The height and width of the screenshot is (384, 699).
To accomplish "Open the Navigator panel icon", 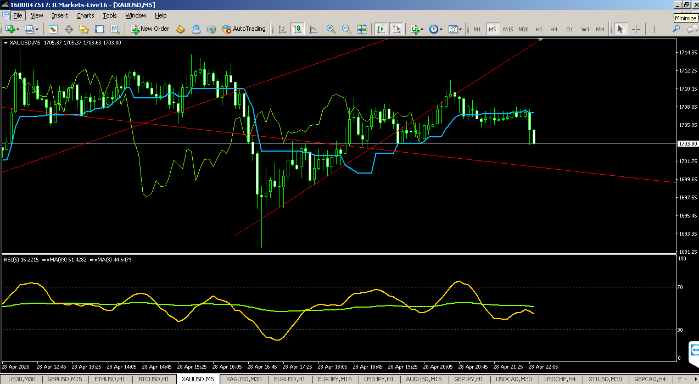I will coord(83,29).
